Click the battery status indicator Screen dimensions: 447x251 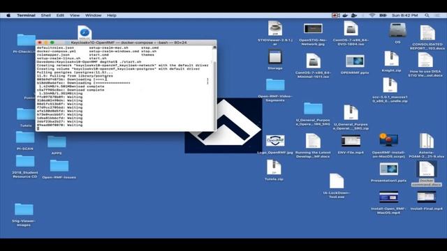(x=383, y=15)
